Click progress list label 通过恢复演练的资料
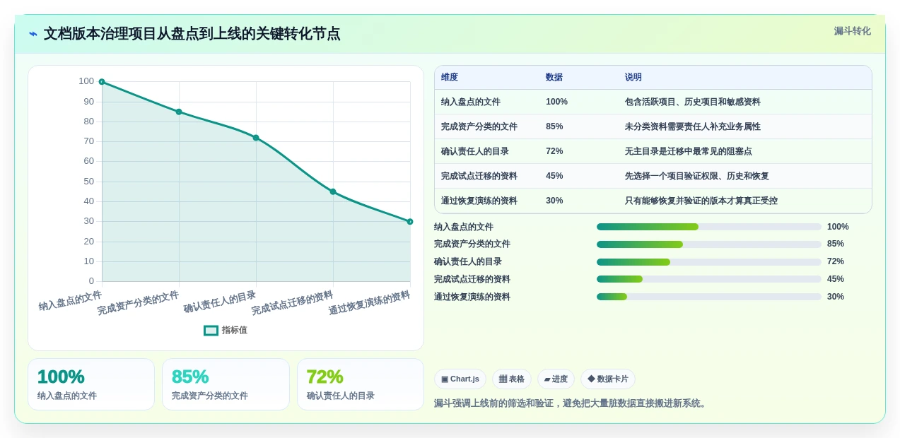This screenshot has width=900, height=438. (x=472, y=297)
